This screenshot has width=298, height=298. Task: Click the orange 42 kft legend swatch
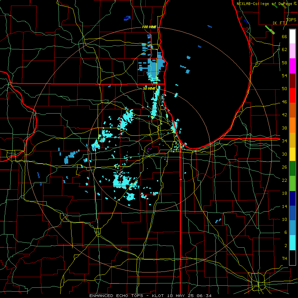[292, 125]
